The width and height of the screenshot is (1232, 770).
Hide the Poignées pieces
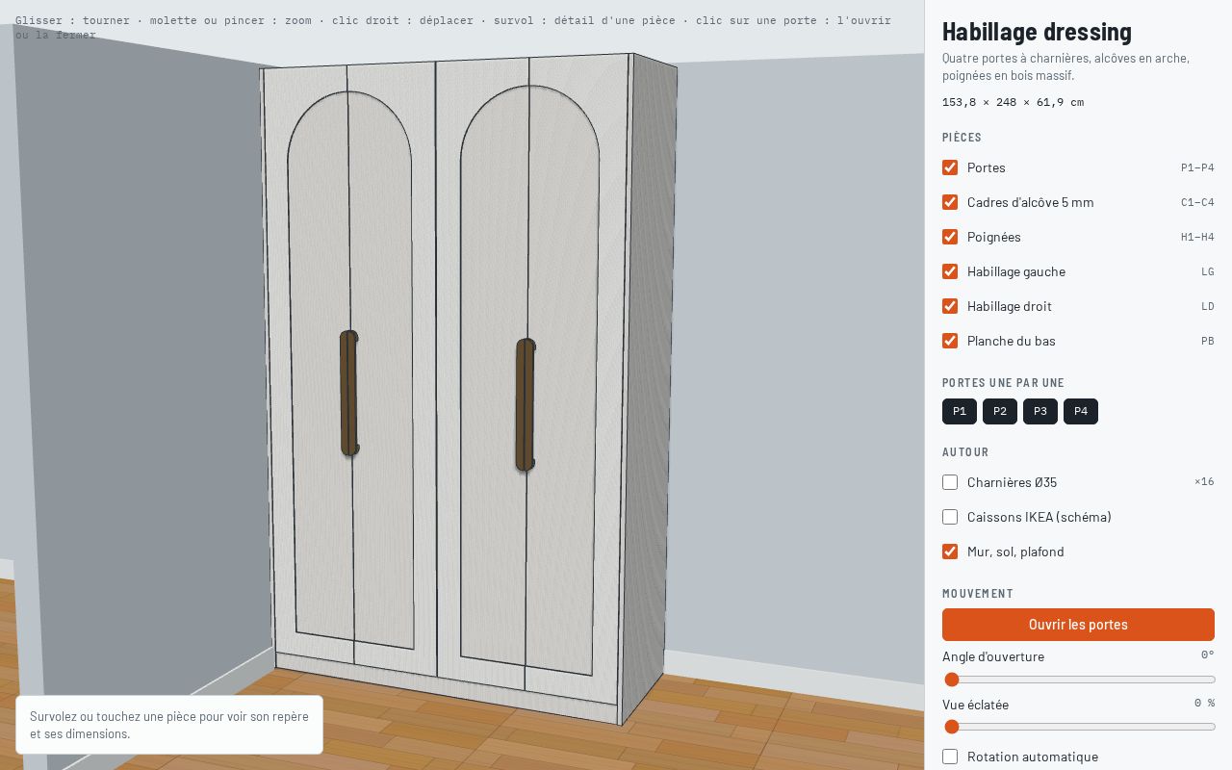(x=950, y=237)
